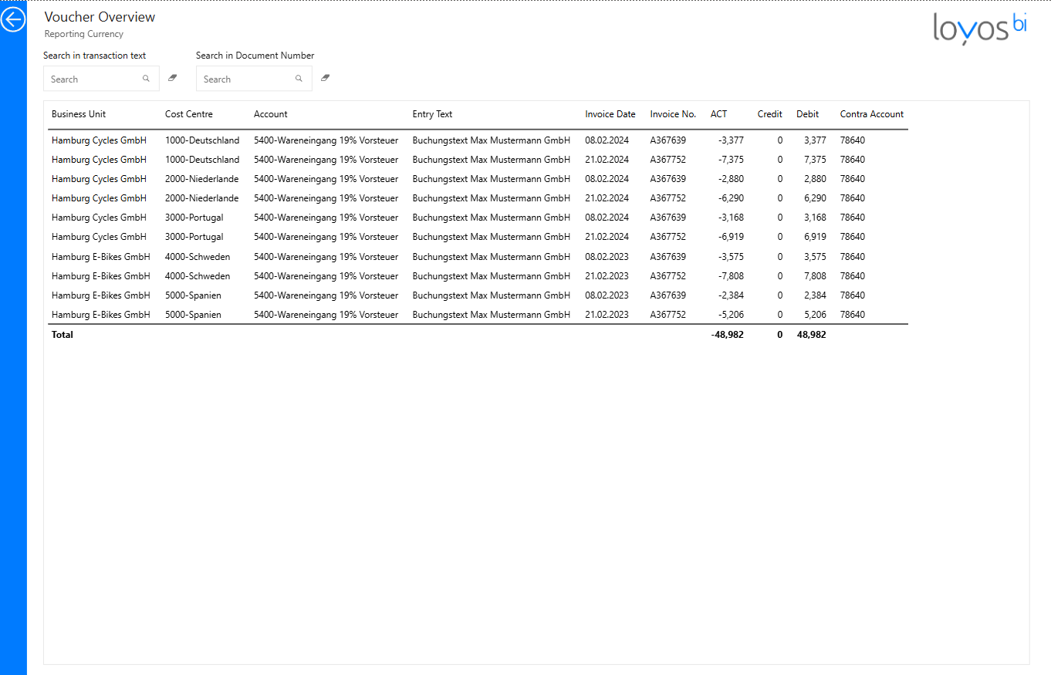Viewport: 1051px width, 675px height.
Task: Click ACT value -7,808
Action: click(x=731, y=276)
